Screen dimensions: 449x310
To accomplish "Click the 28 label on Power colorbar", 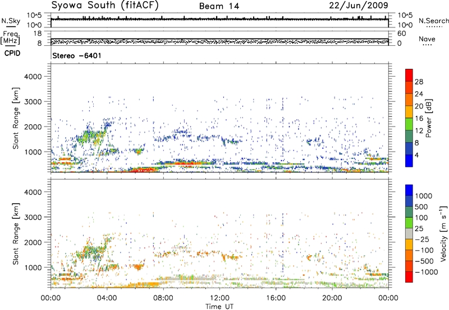I will 419,82.
